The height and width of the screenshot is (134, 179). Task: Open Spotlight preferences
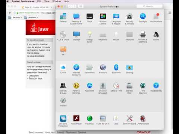[143, 18]
